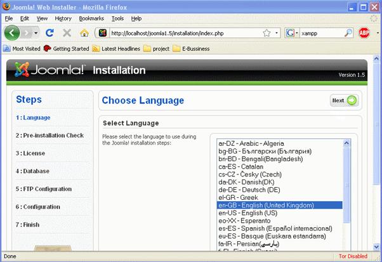Click the Forward navigation arrow
The image size is (382, 262).
click(x=27, y=33)
